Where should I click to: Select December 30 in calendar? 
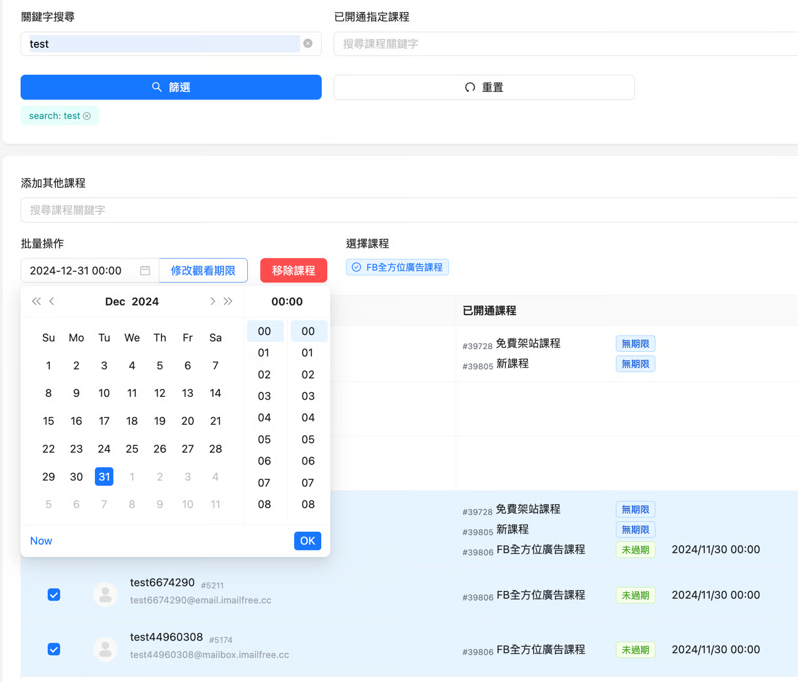76,477
